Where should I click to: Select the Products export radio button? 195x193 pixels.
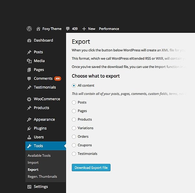point(74,120)
